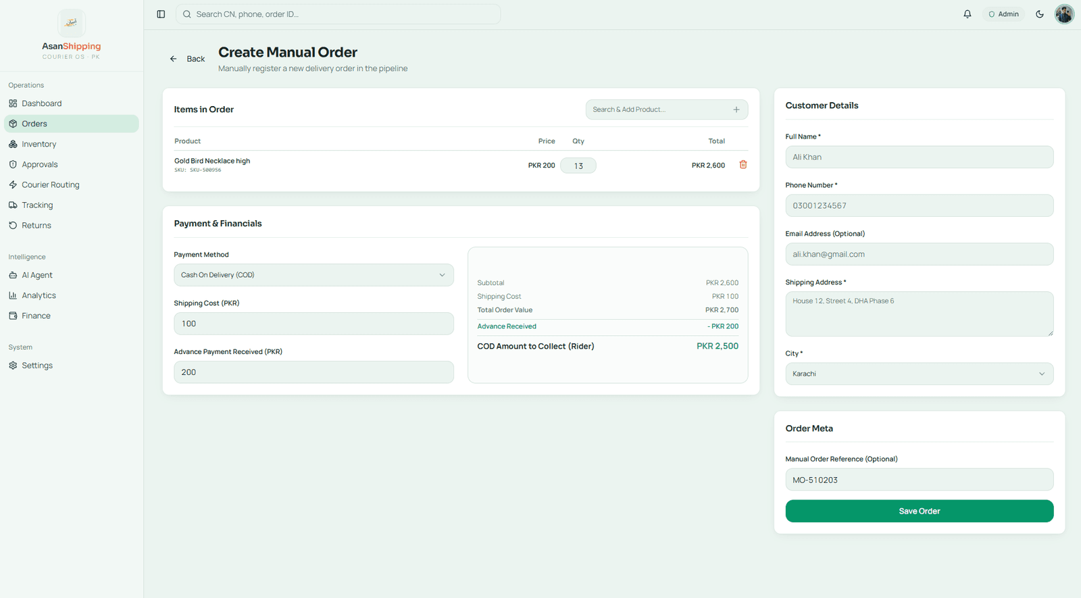
Task: Open Settings in the sidebar
Action: tap(72, 366)
